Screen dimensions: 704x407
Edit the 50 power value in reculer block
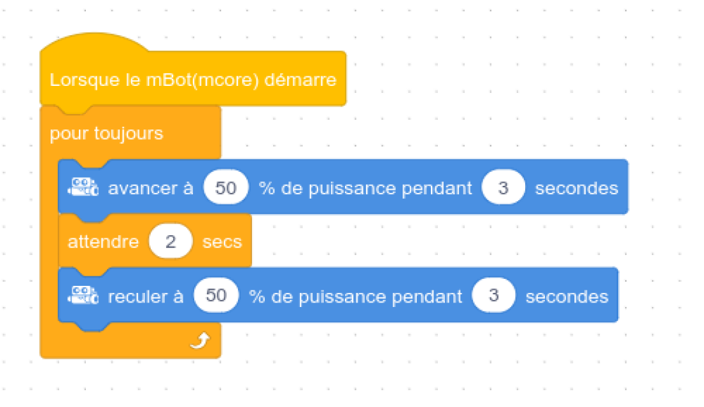[216, 295]
